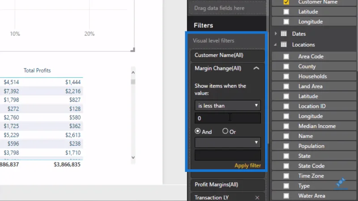The image size is (358, 201).
Task: Click the table scrollbar down arrow
Action: [x=133, y=158]
